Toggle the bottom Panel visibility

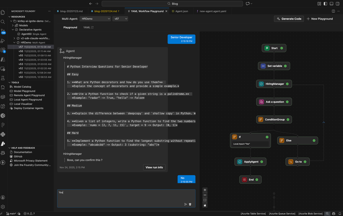pos(331,4)
